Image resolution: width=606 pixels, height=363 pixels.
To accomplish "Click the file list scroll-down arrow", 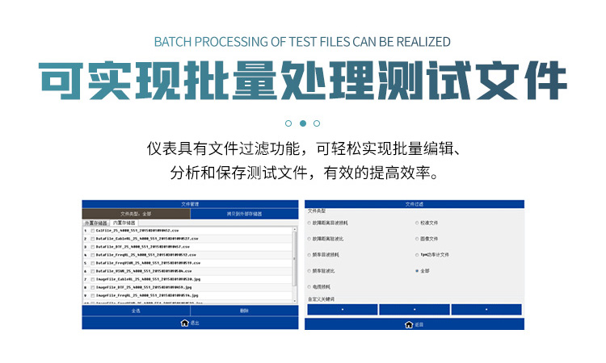I will pyautogui.click(x=295, y=300).
